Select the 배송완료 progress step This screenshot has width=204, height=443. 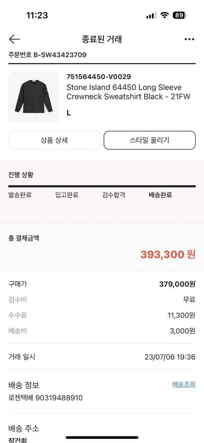pos(160,195)
